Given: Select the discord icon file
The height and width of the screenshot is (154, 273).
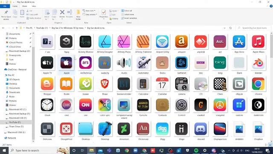Looking at the screenshot, I should coord(200,131).
